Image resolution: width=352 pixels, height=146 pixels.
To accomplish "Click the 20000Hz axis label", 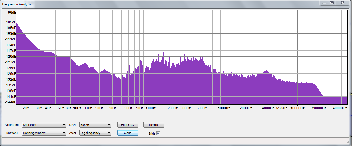I will click(x=319, y=108).
